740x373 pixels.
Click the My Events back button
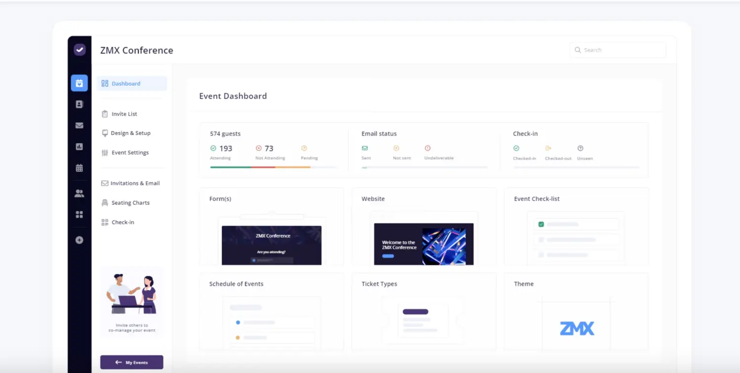coord(132,362)
